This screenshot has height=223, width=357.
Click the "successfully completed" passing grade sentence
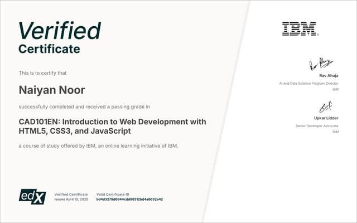point(92,106)
